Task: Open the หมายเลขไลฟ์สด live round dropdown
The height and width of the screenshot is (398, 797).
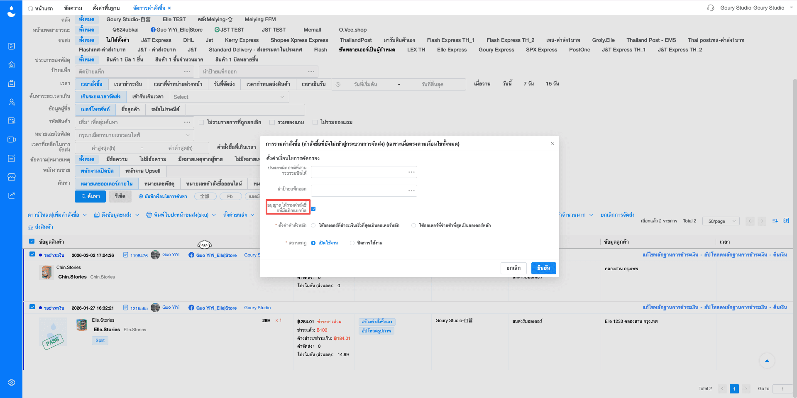Action: coord(134,135)
